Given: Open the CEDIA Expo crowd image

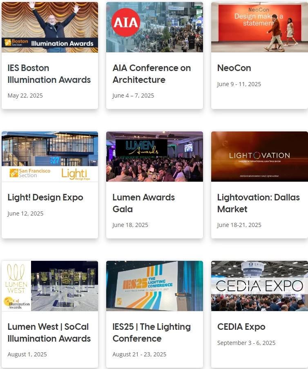Looking at the screenshot, I should coord(259,286).
